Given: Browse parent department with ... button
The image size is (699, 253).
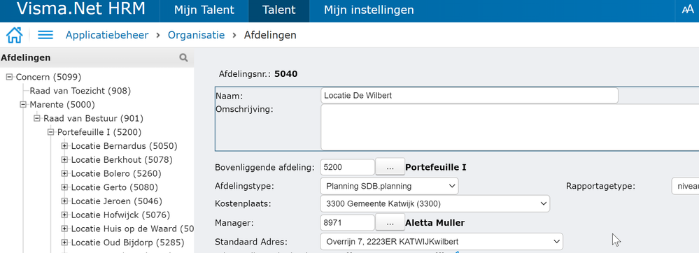Looking at the screenshot, I should click(x=390, y=167).
